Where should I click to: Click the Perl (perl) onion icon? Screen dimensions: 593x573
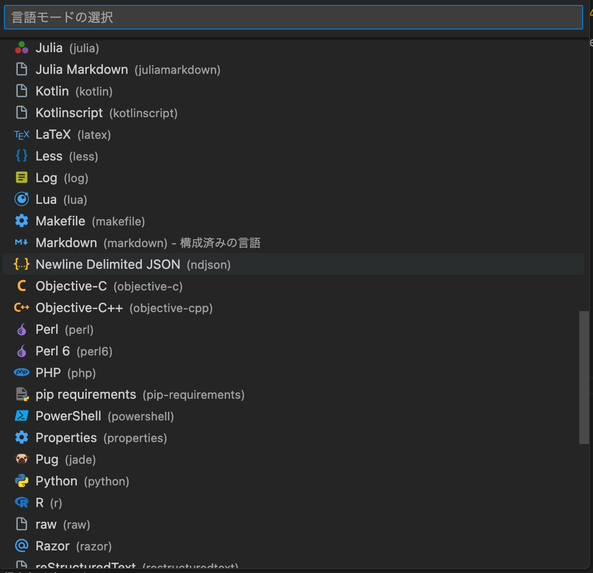tap(22, 329)
